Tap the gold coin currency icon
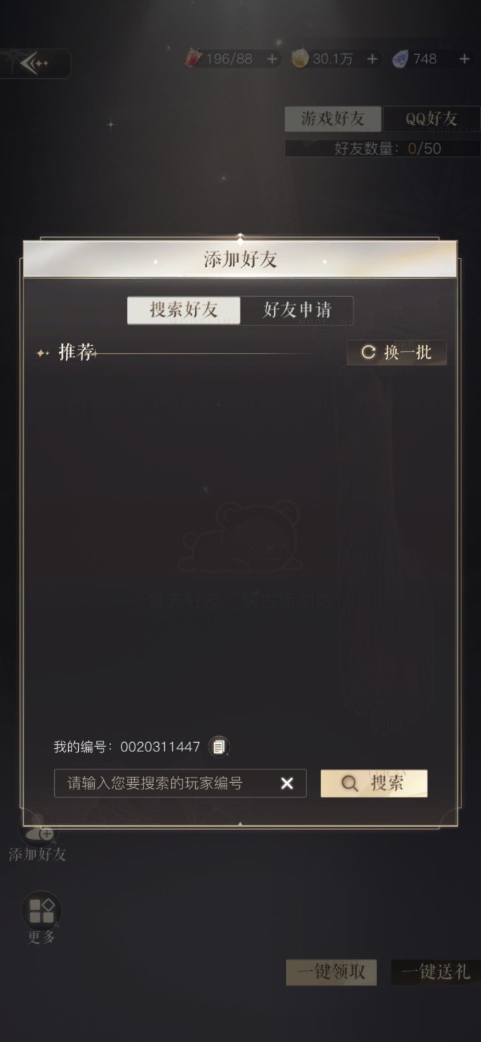The height and width of the screenshot is (1042, 481). pyautogui.click(x=301, y=59)
